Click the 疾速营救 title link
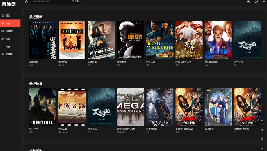Screen dimensions: 267x151 [x=92, y=61]
